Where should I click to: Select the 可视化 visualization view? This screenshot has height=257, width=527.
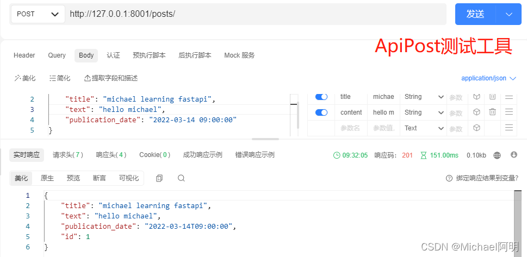pos(129,178)
